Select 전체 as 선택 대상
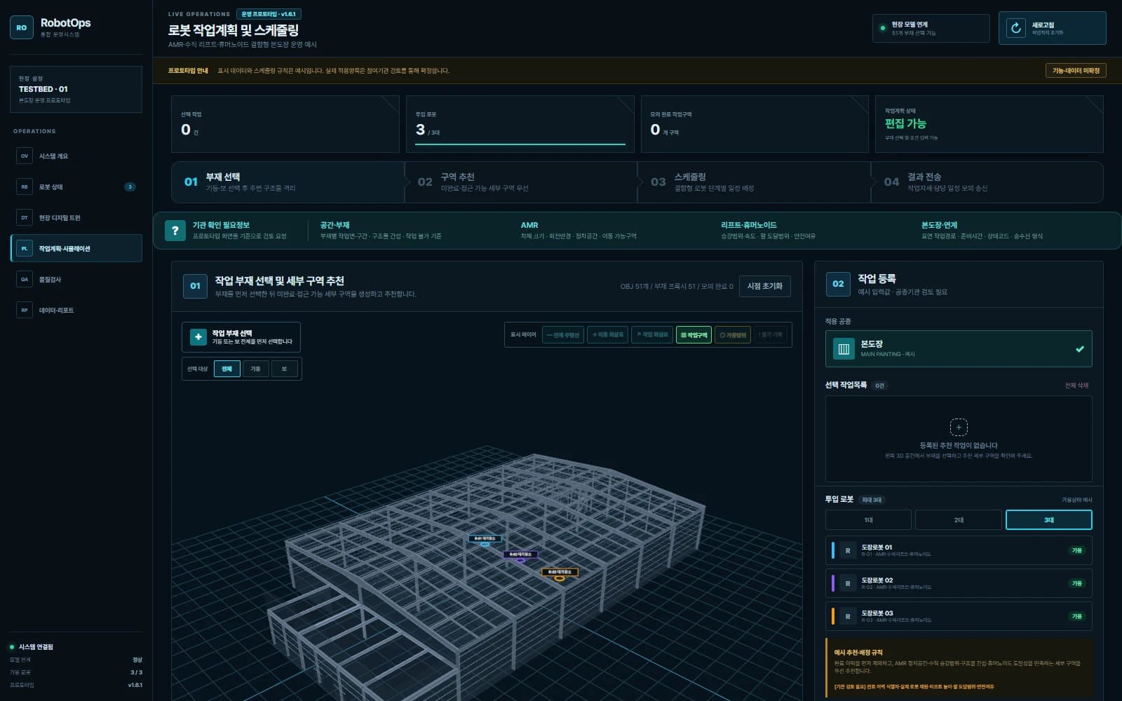 pyautogui.click(x=227, y=369)
